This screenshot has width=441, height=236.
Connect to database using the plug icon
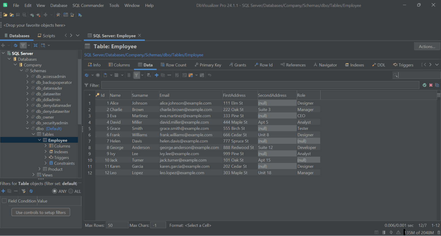click(32, 15)
